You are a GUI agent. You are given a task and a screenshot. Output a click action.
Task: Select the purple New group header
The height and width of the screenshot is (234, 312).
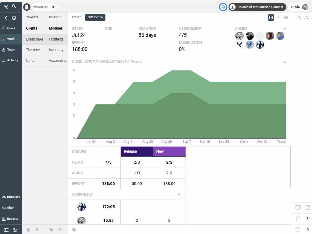coord(169,151)
